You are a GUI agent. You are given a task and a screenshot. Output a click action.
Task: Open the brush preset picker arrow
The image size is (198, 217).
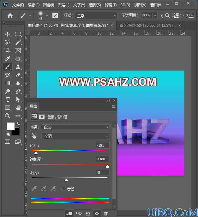(x=47, y=16)
